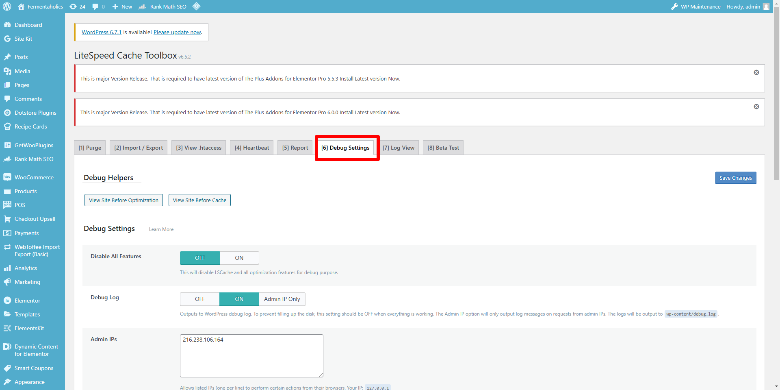Click the Please update now link
780x390 pixels.
coord(177,32)
